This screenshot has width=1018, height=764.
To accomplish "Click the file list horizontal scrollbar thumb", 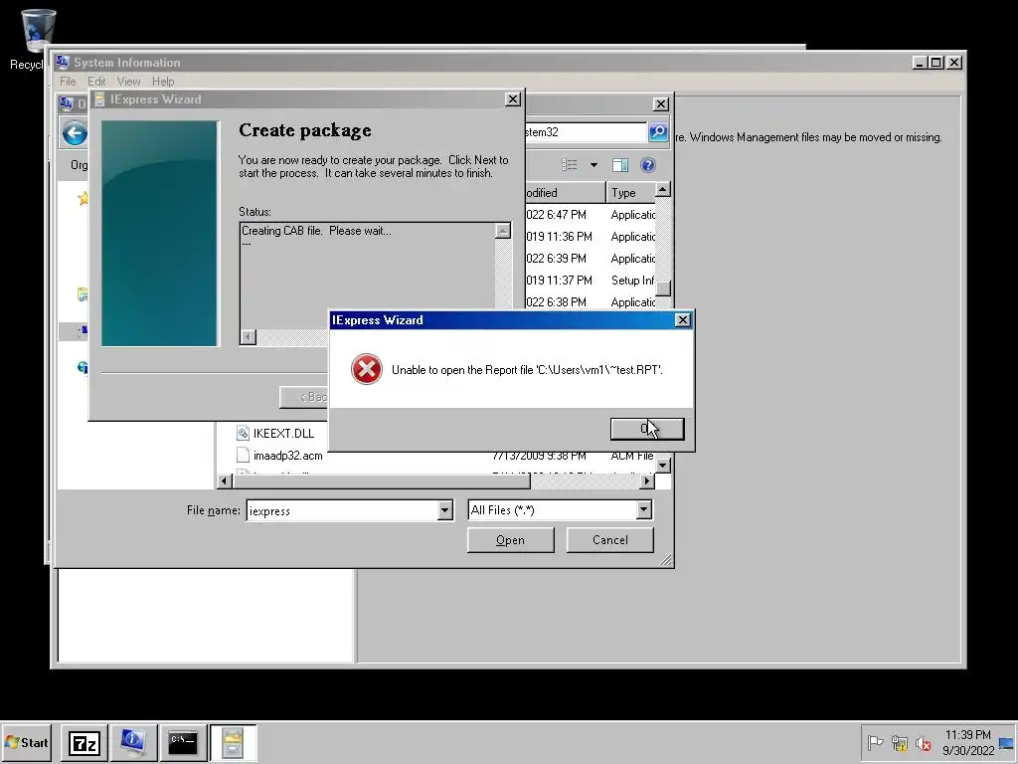I will (382, 480).
